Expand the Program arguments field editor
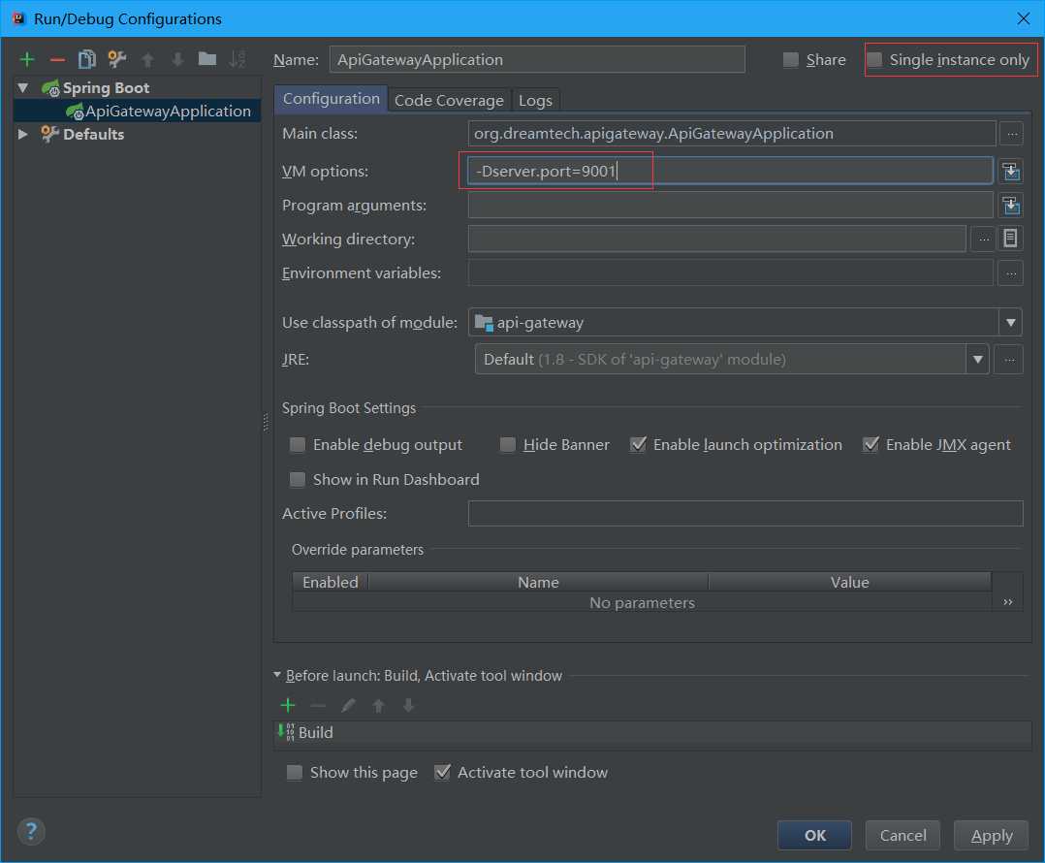 click(x=1011, y=206)
